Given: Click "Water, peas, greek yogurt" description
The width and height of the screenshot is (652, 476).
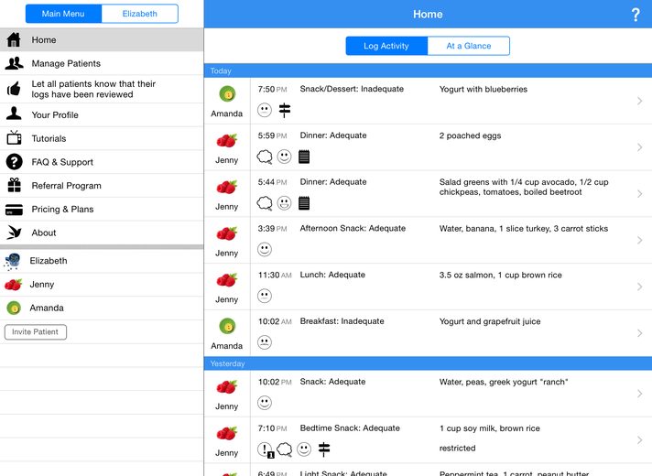Looking at the screenshot, I should [504, 382].
